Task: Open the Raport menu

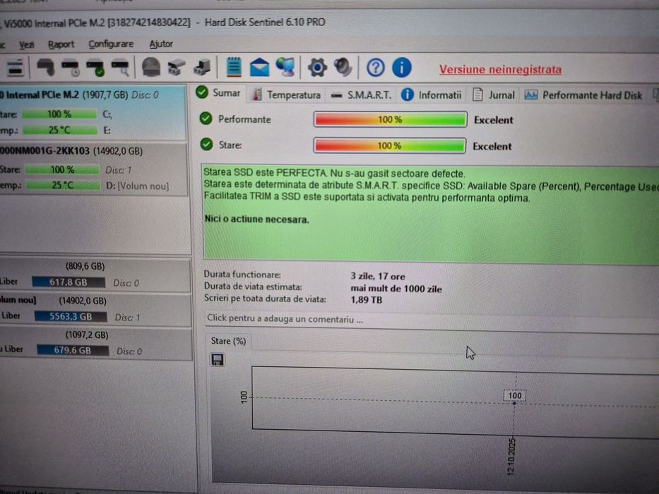Action: pos(61,44)
